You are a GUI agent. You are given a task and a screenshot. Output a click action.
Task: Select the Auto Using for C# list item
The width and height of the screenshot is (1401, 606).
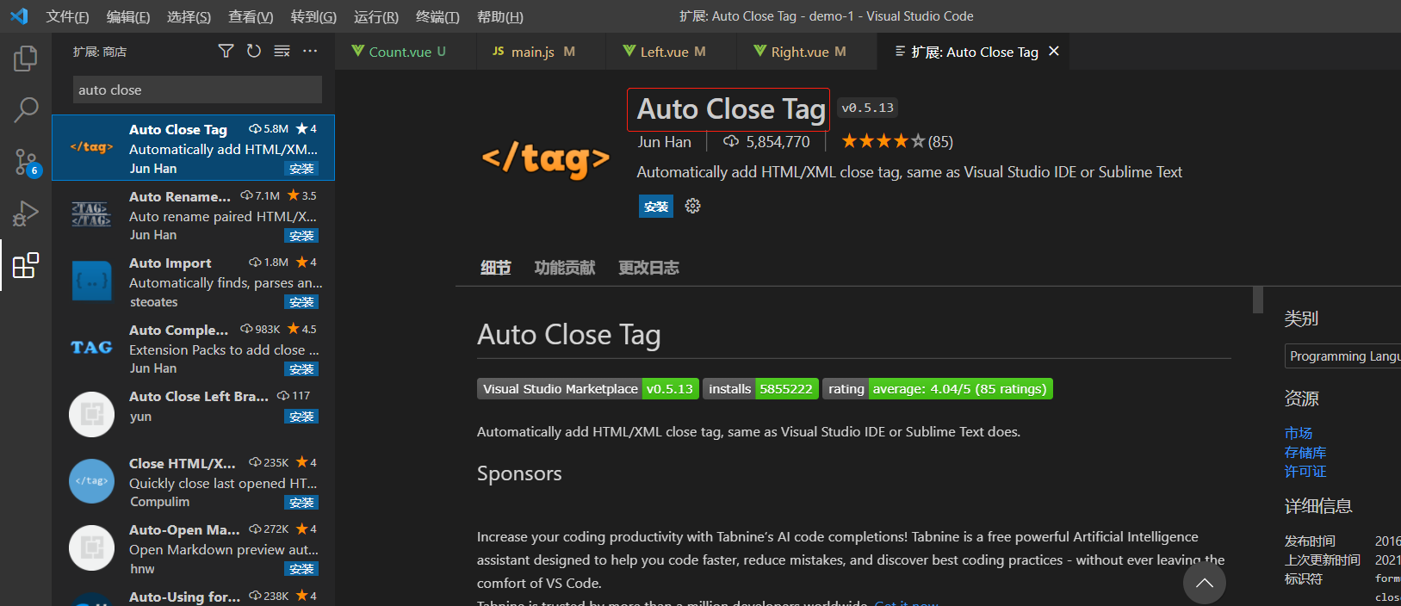coord(193,597)
